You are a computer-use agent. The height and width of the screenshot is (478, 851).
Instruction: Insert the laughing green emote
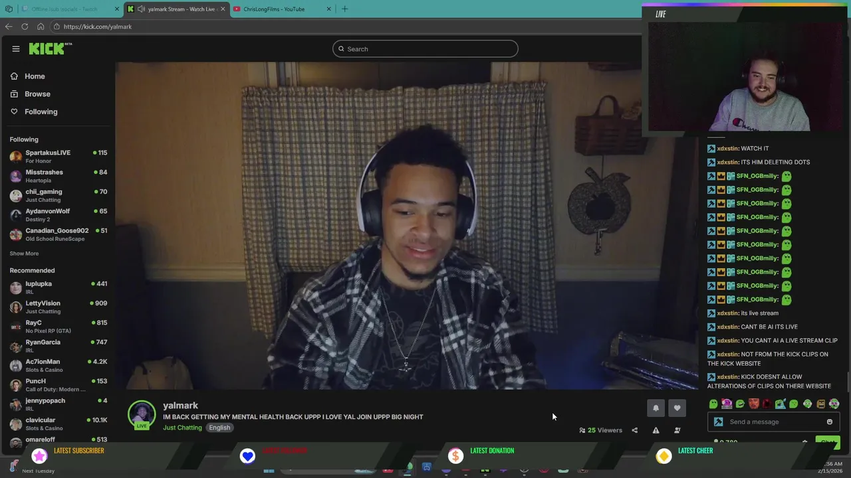pyautogui.click(x=740, y=404)
